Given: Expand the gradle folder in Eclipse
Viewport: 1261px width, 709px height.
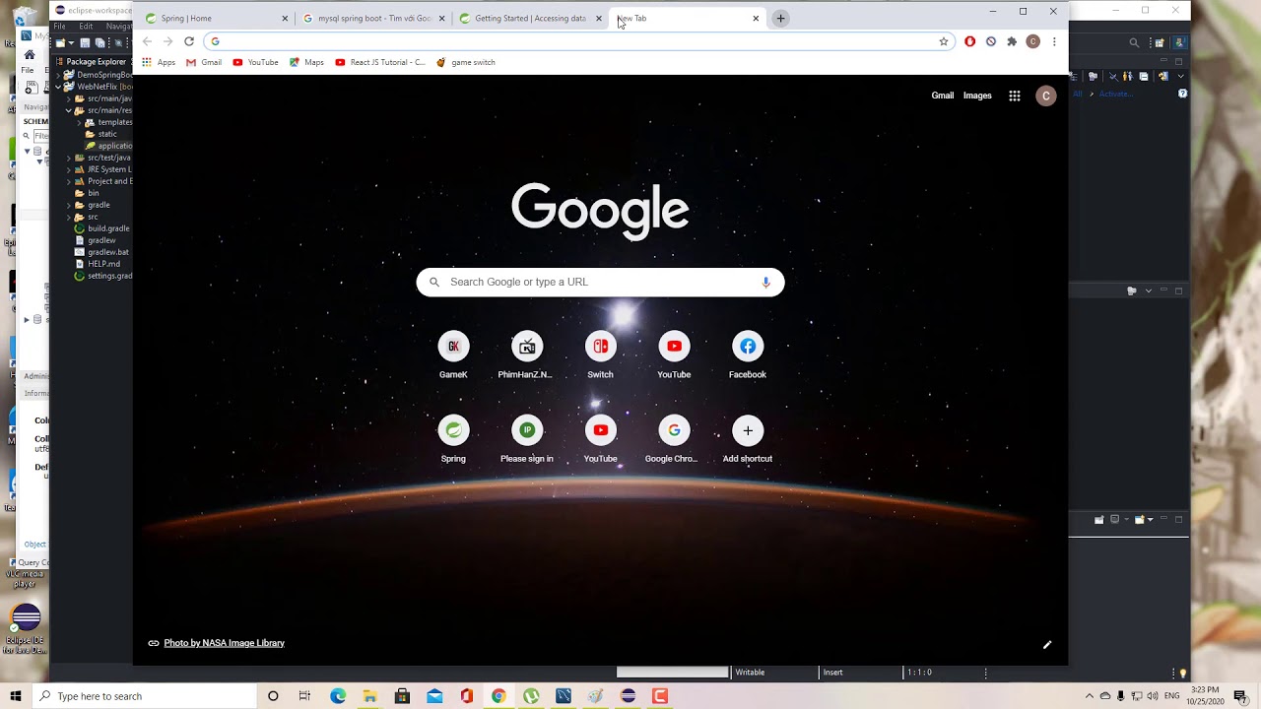Looking at the screenshot, I should click(x=68, y=205).
